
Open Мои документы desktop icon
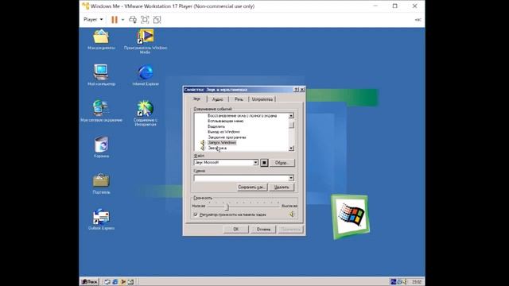(x=101, y=40)
